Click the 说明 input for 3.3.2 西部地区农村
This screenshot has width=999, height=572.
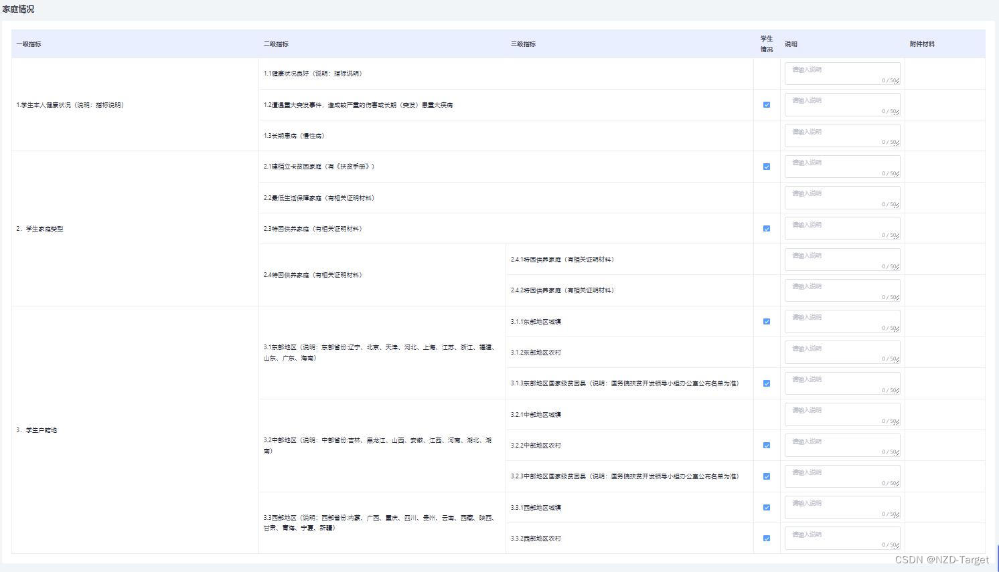[842, 538]
